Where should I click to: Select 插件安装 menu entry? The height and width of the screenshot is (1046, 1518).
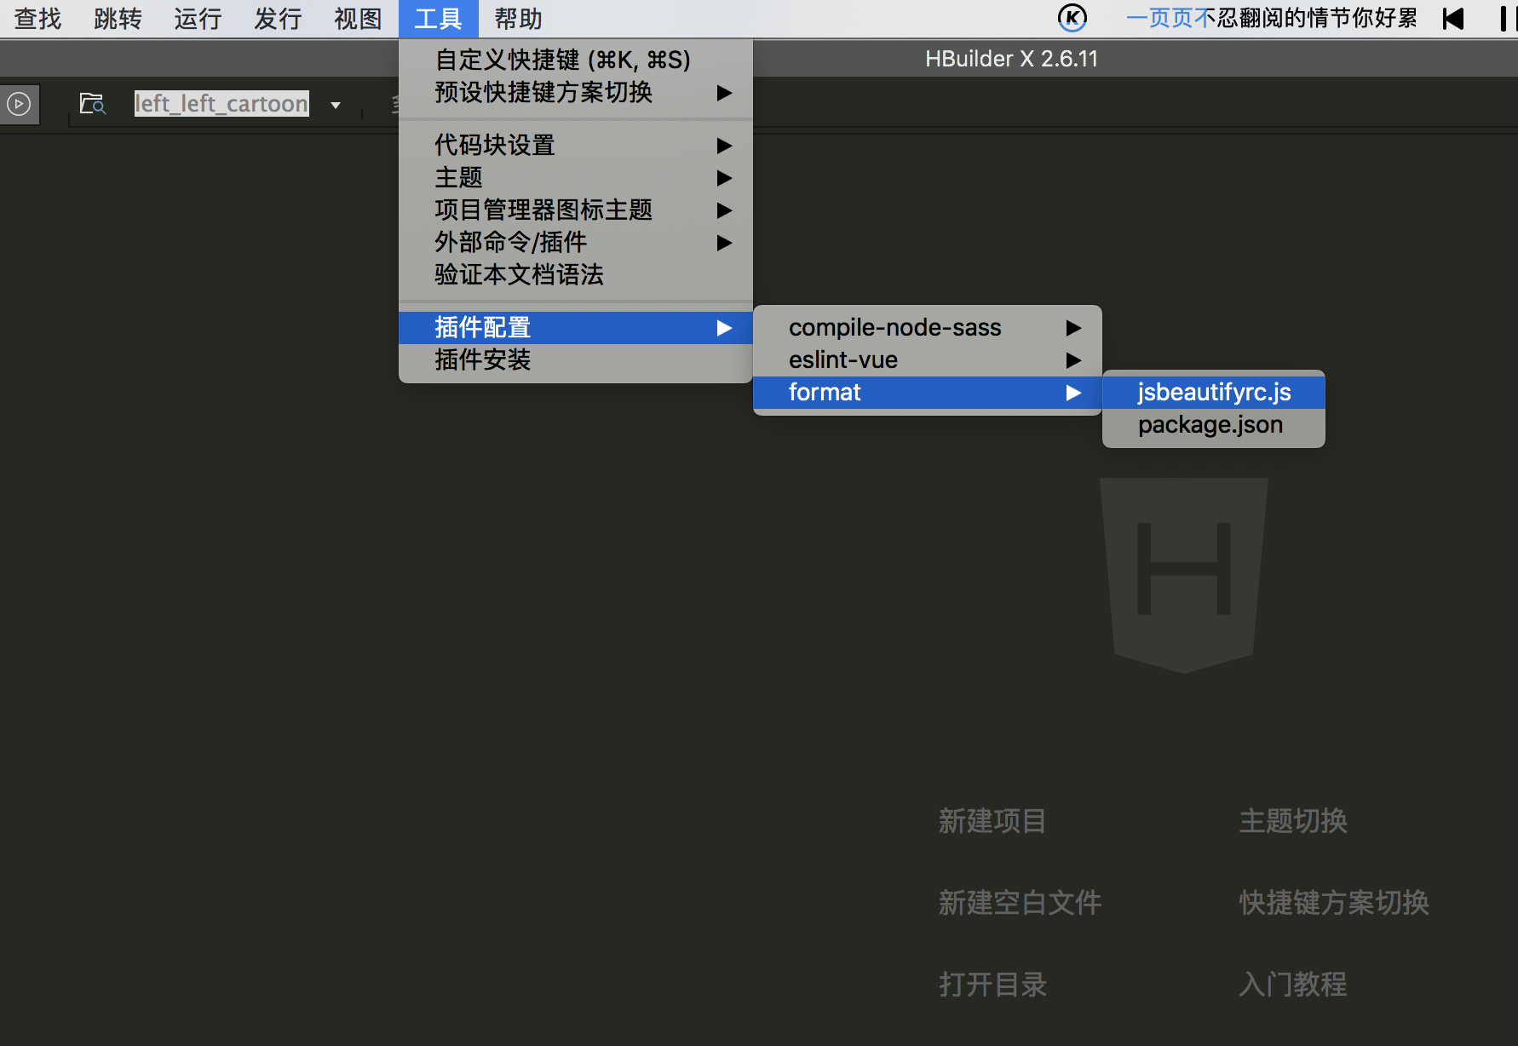coord(576,359)
